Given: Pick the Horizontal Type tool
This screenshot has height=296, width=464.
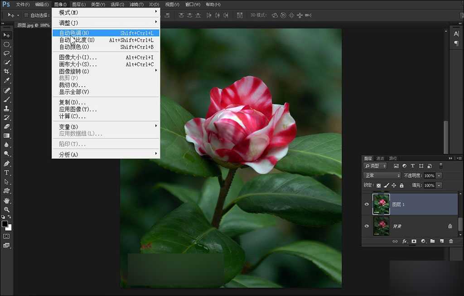Looking at the screenshot, I should click(7, 173).
